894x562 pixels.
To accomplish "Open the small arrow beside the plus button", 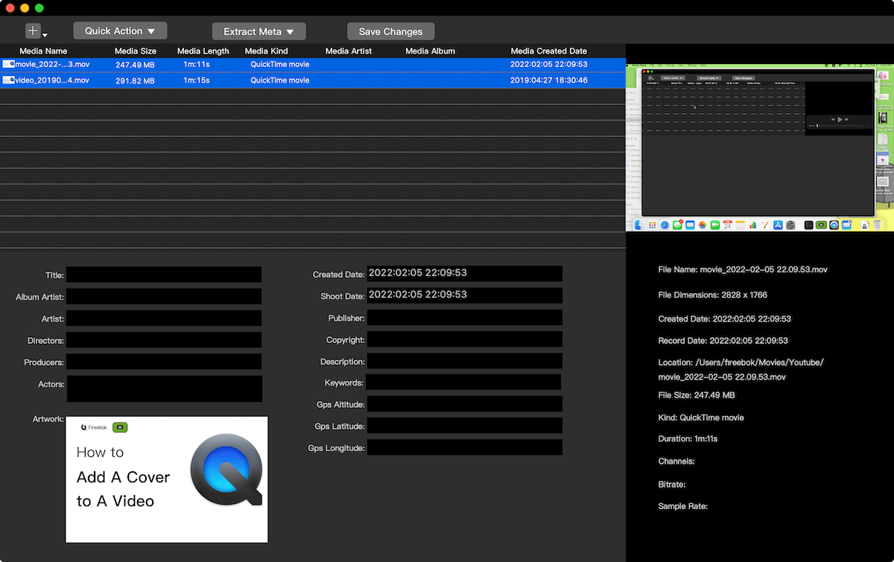I will [45, 35].
